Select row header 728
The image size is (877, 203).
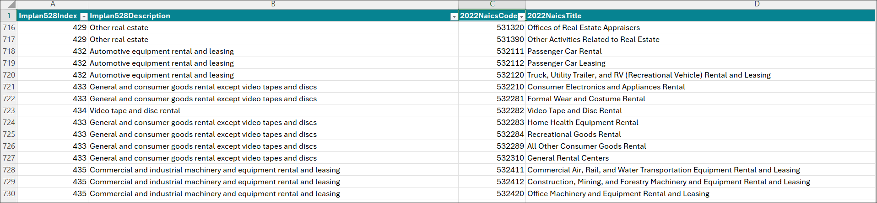9,170
